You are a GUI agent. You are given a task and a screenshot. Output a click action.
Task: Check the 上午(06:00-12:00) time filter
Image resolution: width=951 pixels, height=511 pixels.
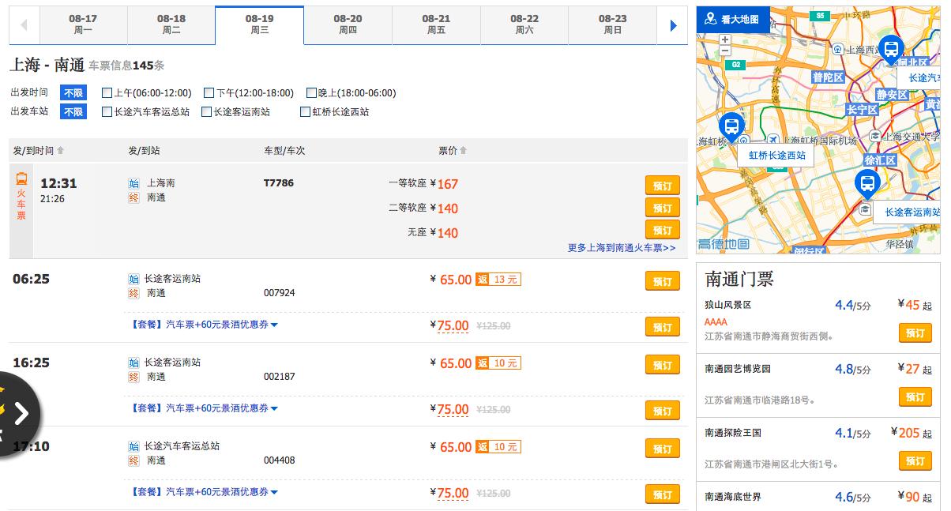tap(107, 93)
